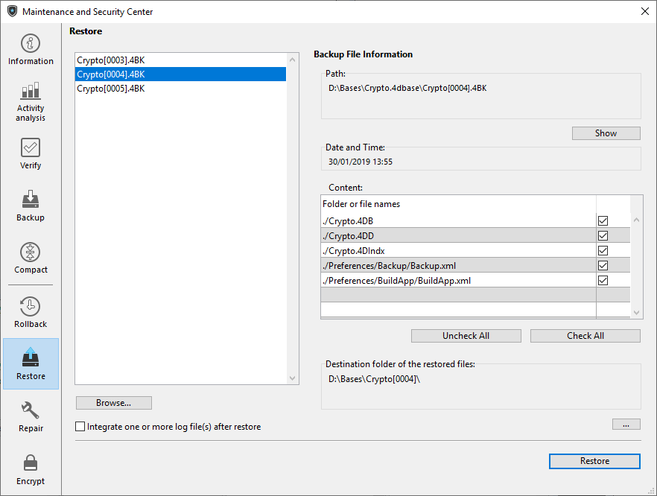Viewport: 657px width, 496px height.
Task: Click the Browse... button
Action: [113, 403]
